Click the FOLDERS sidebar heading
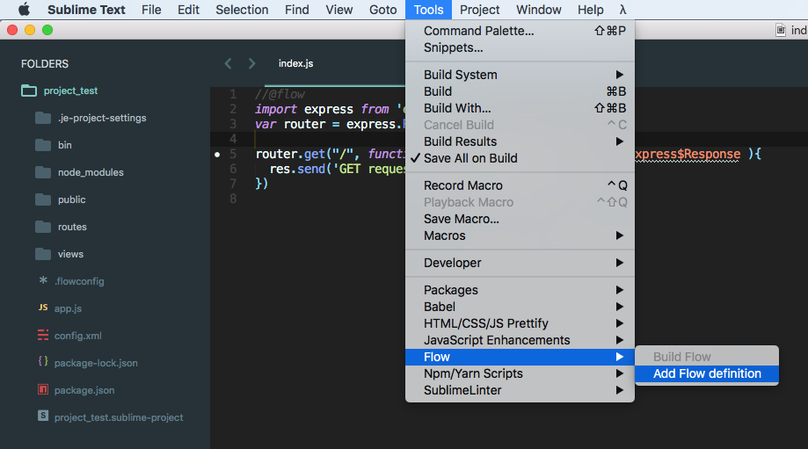The image size is (808, 449). pos(45,64)
